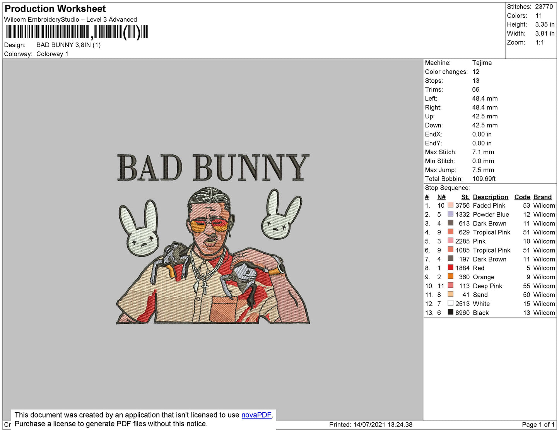
Task: Click the Min Stitch value '0.0 mm'
Action: pos(483,161)
